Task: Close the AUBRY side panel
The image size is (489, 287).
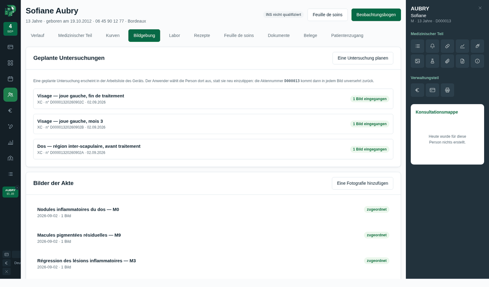Action: pos(480,8)
